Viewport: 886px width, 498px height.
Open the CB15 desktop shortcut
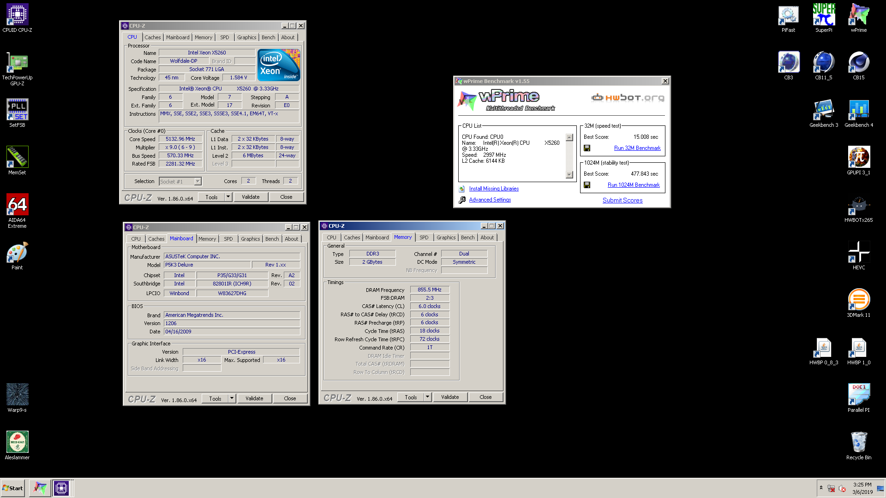(859, 65)
